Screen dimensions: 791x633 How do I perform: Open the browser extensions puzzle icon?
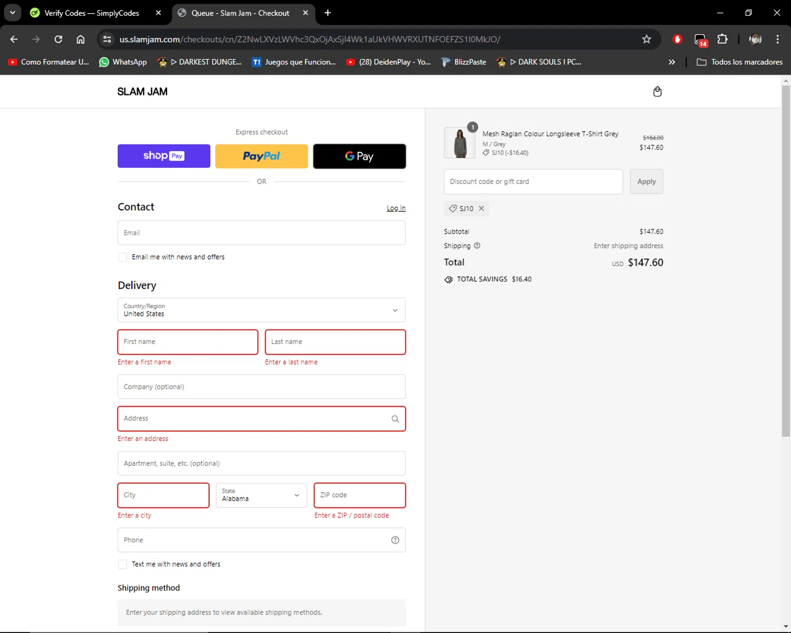pyautogui.click(x=722, y=39)
